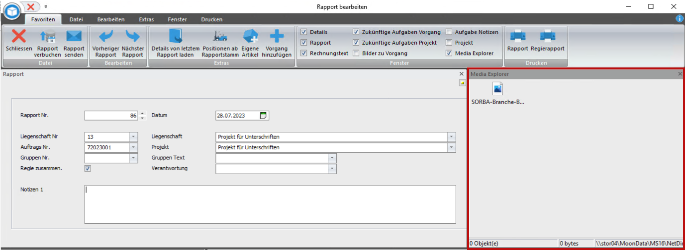This screenshot has width=685, height=250.
Task: Expand the Liegenschaft Nr dropdown
Action: (x=133, y=137)
